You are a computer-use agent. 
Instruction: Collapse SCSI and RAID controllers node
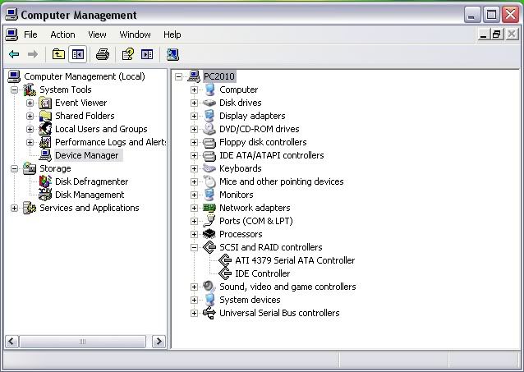pyautogui.click(x=194, y=247)
